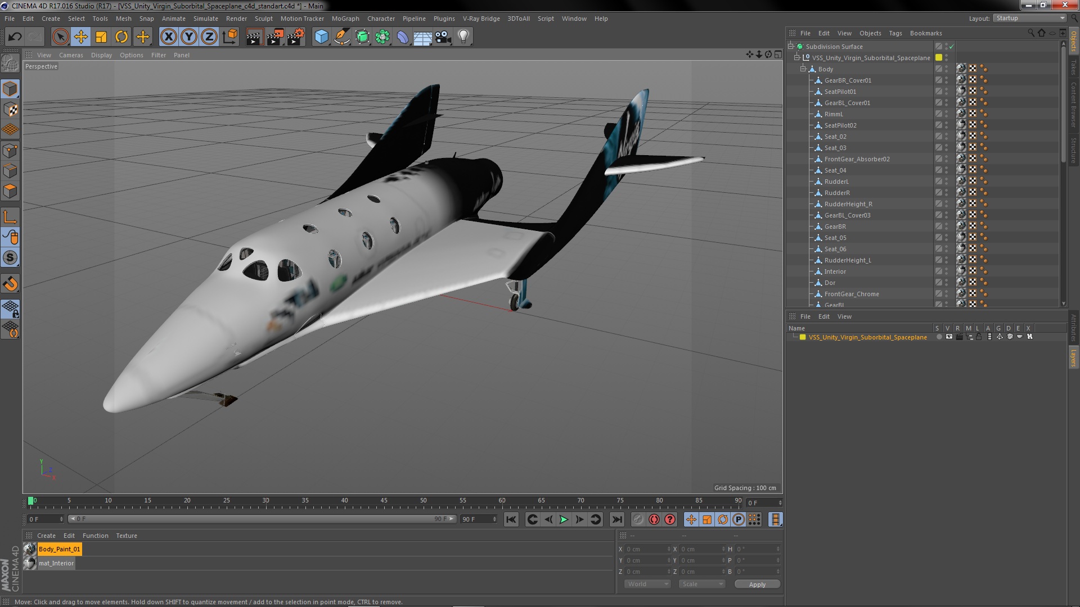Screen dimensions: 1080x607
Task: Open the Cameras viewport menu
Action: 71,55
